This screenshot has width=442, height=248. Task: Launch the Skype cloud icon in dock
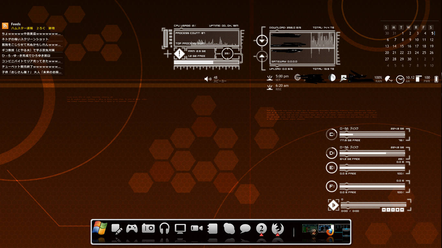pos(229,228)
